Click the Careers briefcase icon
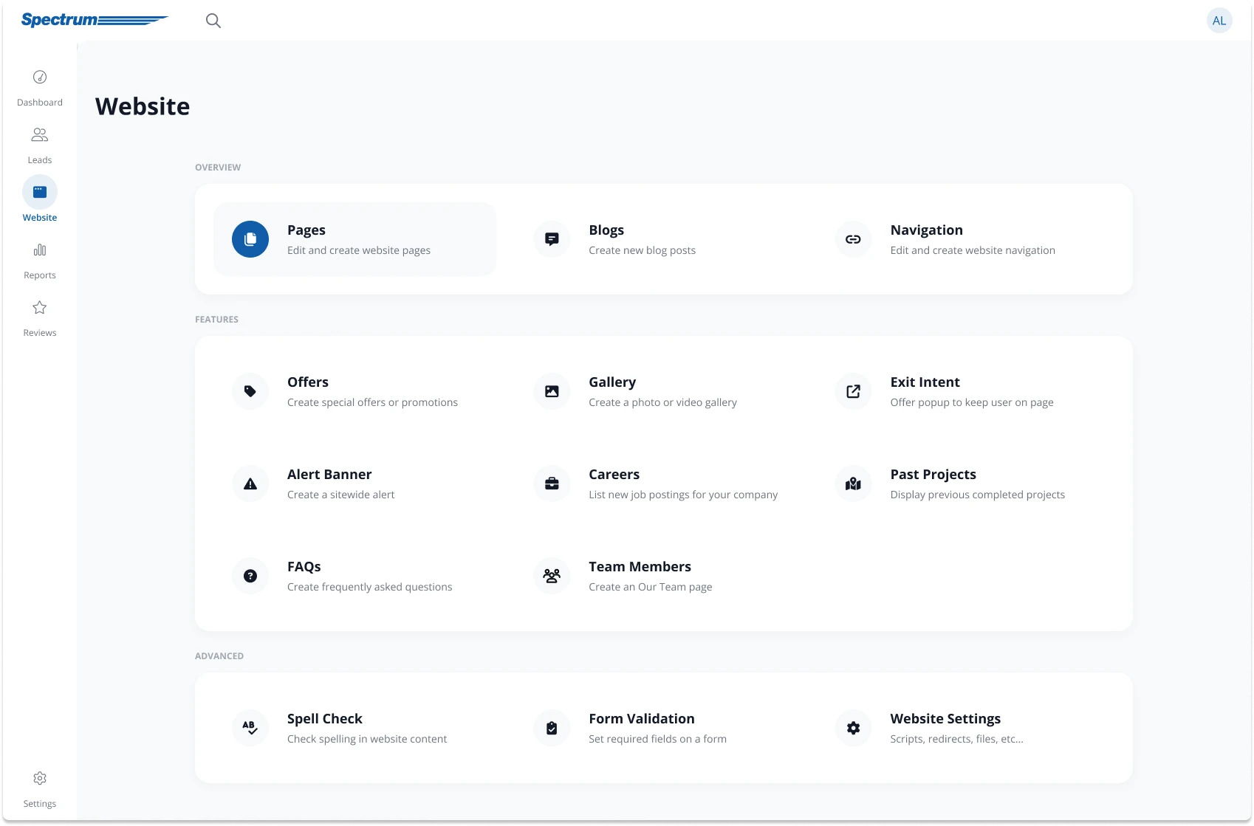 [552, 483]
